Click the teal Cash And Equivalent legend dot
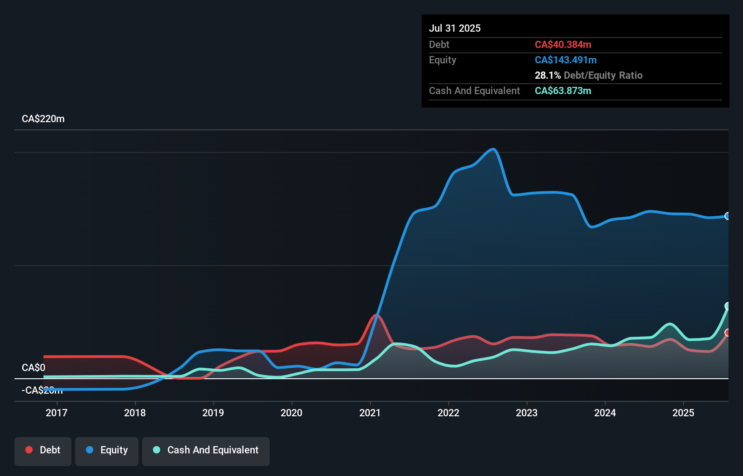 point(156,450)
